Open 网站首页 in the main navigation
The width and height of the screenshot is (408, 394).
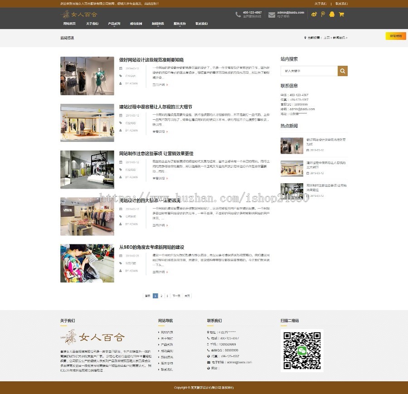pos(69,24)
